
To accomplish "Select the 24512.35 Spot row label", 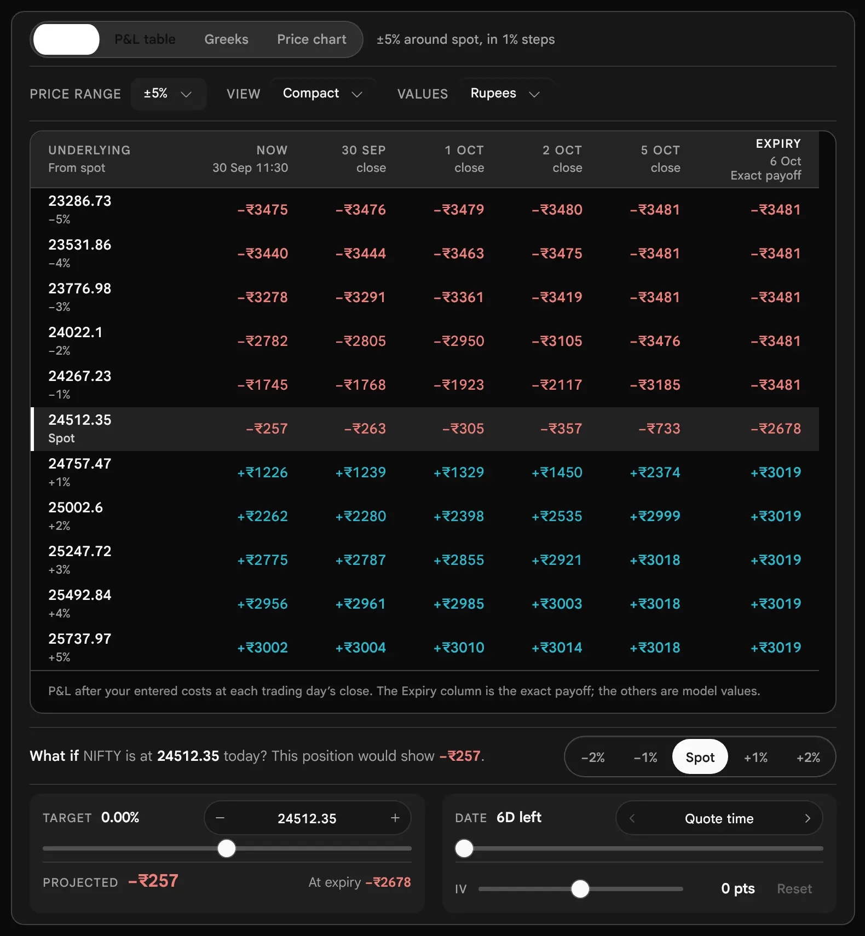I will click(x=80, y=429).
